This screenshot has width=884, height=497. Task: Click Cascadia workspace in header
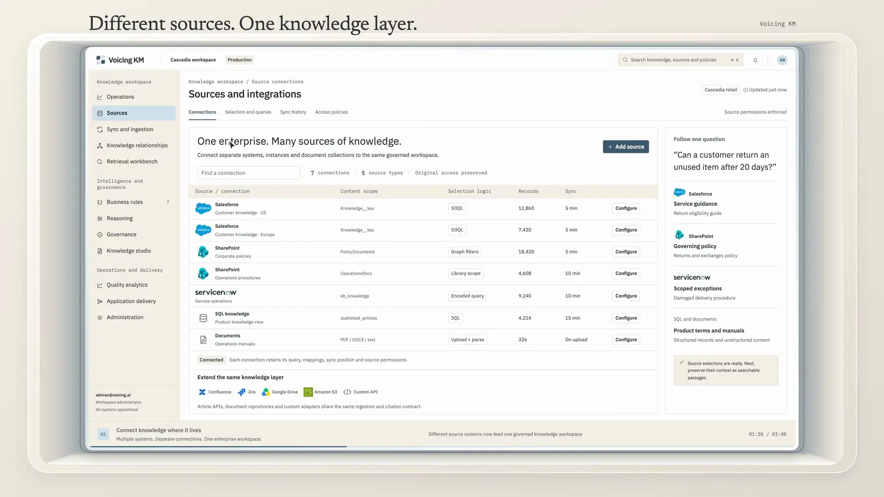point(193,60)
